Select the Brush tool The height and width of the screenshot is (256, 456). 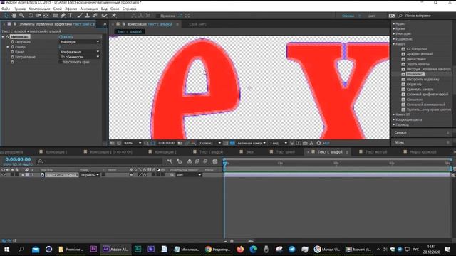80,16
